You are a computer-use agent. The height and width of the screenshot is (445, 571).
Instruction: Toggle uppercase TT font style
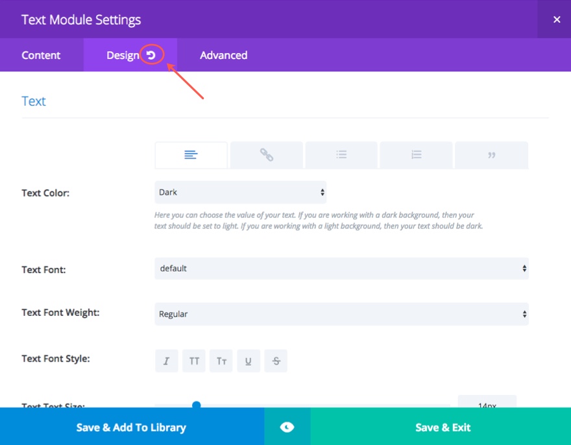[x=194, y=361]
